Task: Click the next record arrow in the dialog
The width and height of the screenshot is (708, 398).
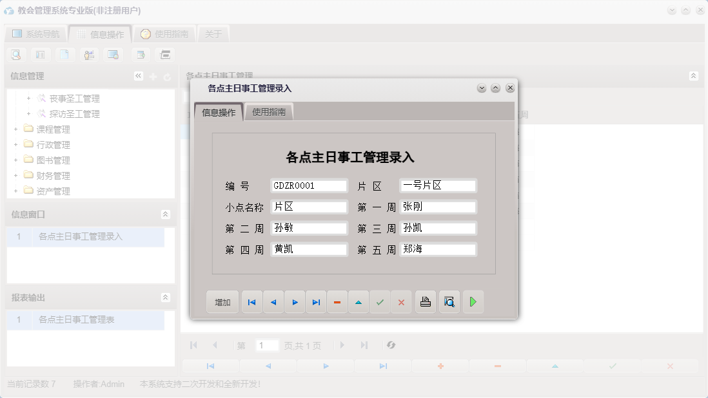Action: (x=295, y=301)
